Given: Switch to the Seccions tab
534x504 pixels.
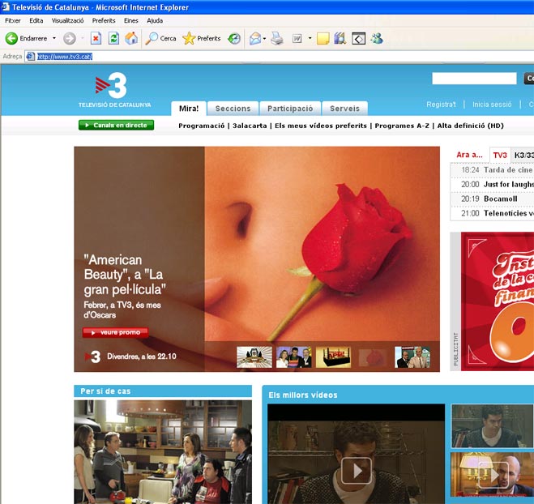Looking at the screenshot, I should coord(233,109).
